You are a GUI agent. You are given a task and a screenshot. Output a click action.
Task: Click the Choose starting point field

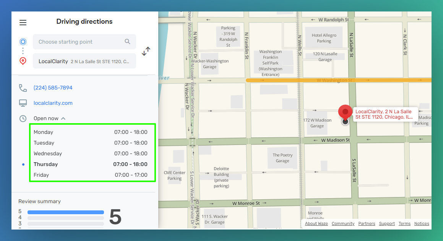pos(84,42)
